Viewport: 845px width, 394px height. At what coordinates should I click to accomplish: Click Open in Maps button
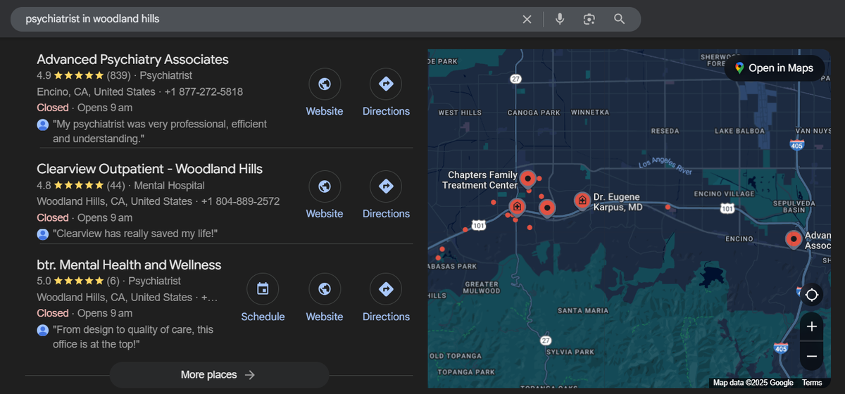point(775,68)
